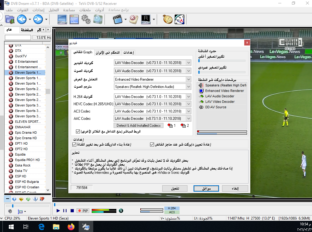
Task: Expand the Speakers audio renderer dropdown
Action: (188, 87)
